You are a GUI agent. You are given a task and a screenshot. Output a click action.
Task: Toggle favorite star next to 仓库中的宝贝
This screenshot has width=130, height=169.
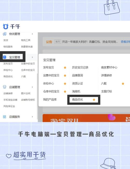65,92
